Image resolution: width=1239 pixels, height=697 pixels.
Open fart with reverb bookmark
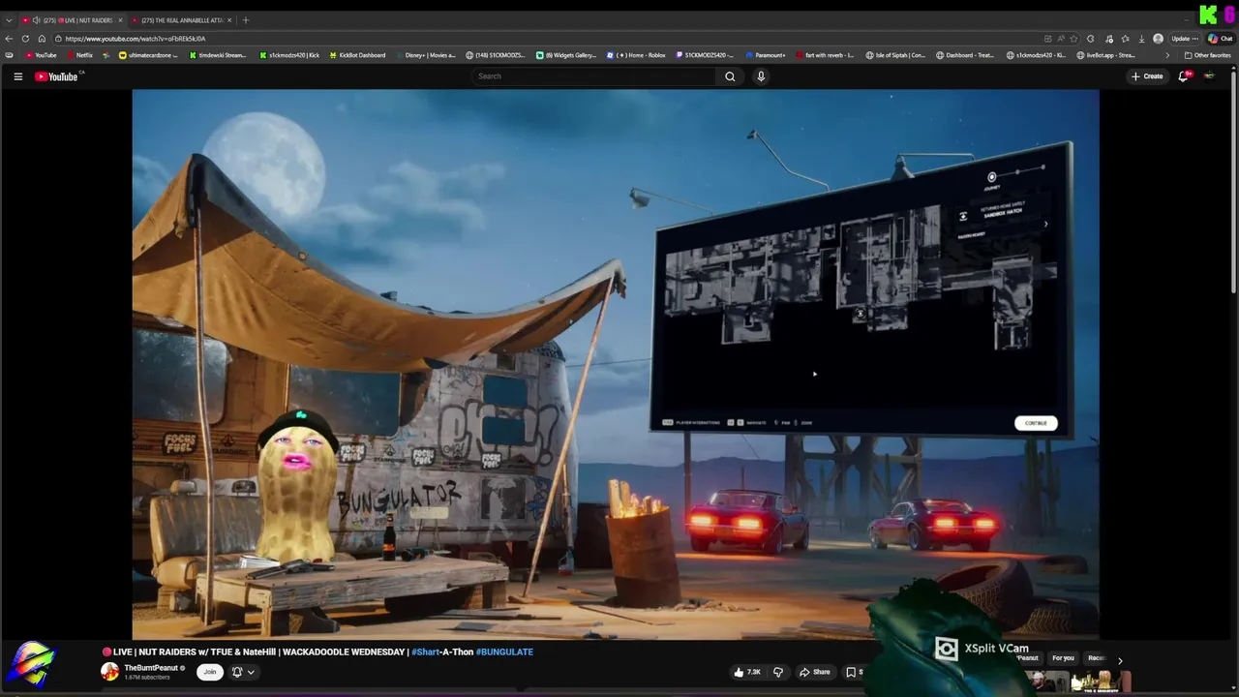coord(825,55)
